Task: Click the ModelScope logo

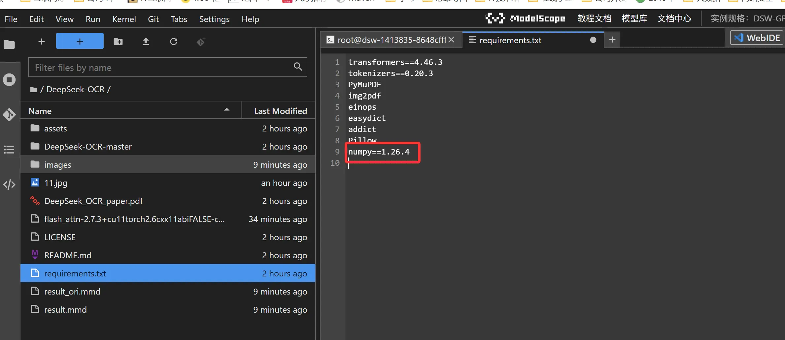Action: 525,18
